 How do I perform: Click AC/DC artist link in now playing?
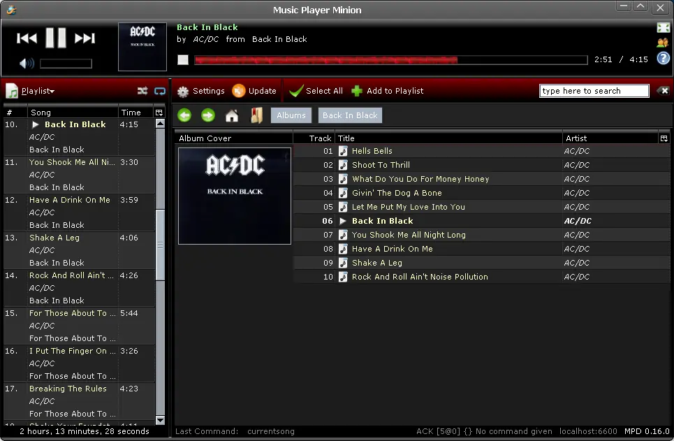[x=205, y=39]
